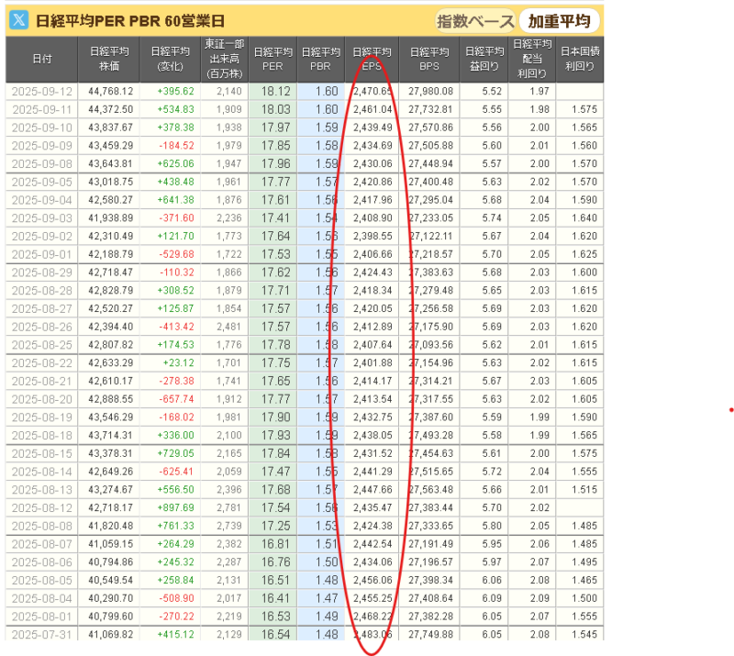This screenshot has height=656, width=734.
Task: Click change value -508.90
Action: (176, 598)
